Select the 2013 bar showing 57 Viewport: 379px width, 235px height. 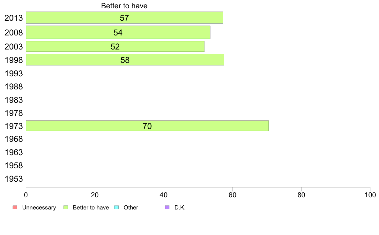click(124, 18)
